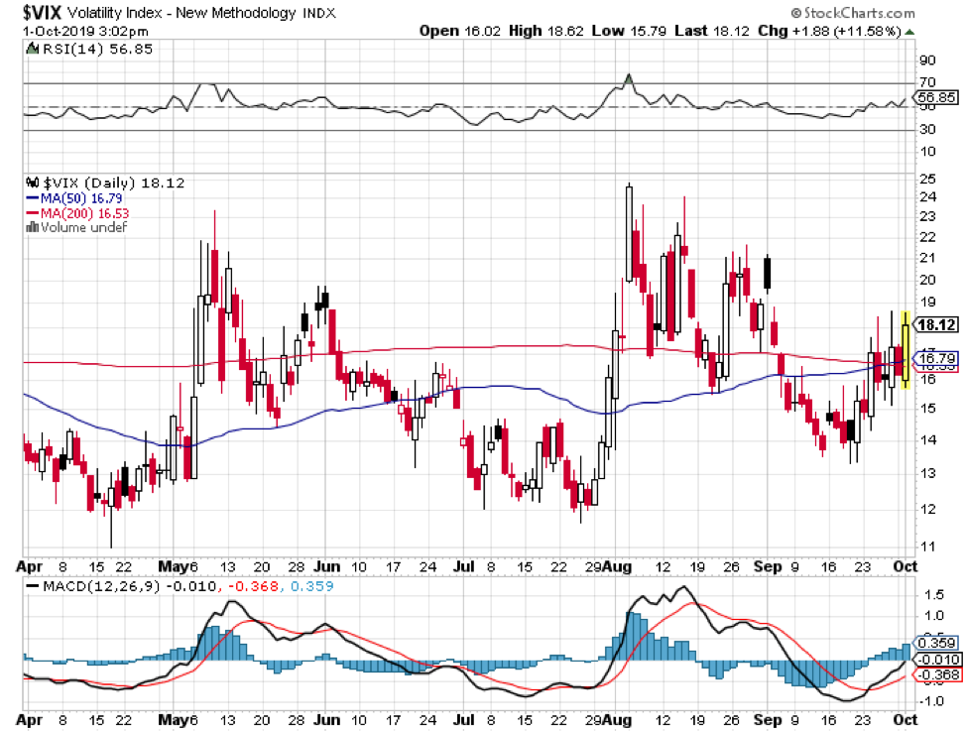The image size is (966, 731).
Task: Click the High value 18.62
Action: 564,31
